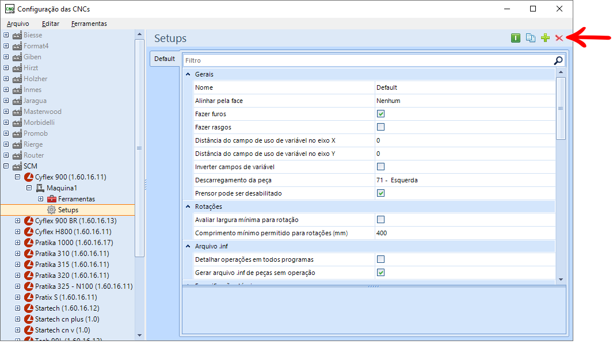
Task: Collapse the Maquina1 tree node
Action: [x=29, y=188]
